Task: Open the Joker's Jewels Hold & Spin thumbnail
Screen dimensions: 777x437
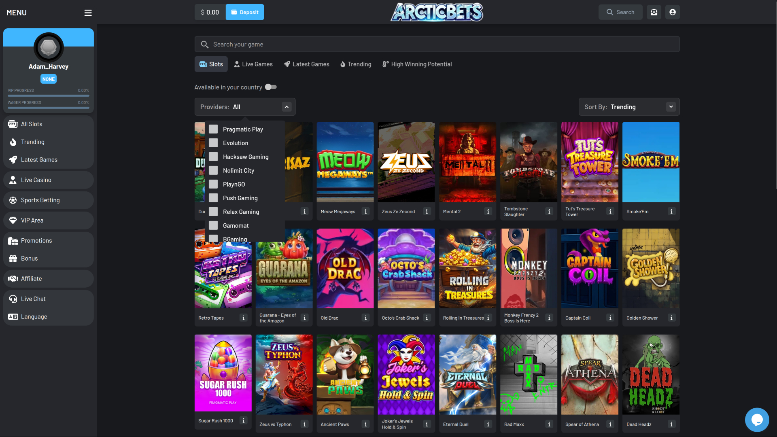Action: coord(406,375)
